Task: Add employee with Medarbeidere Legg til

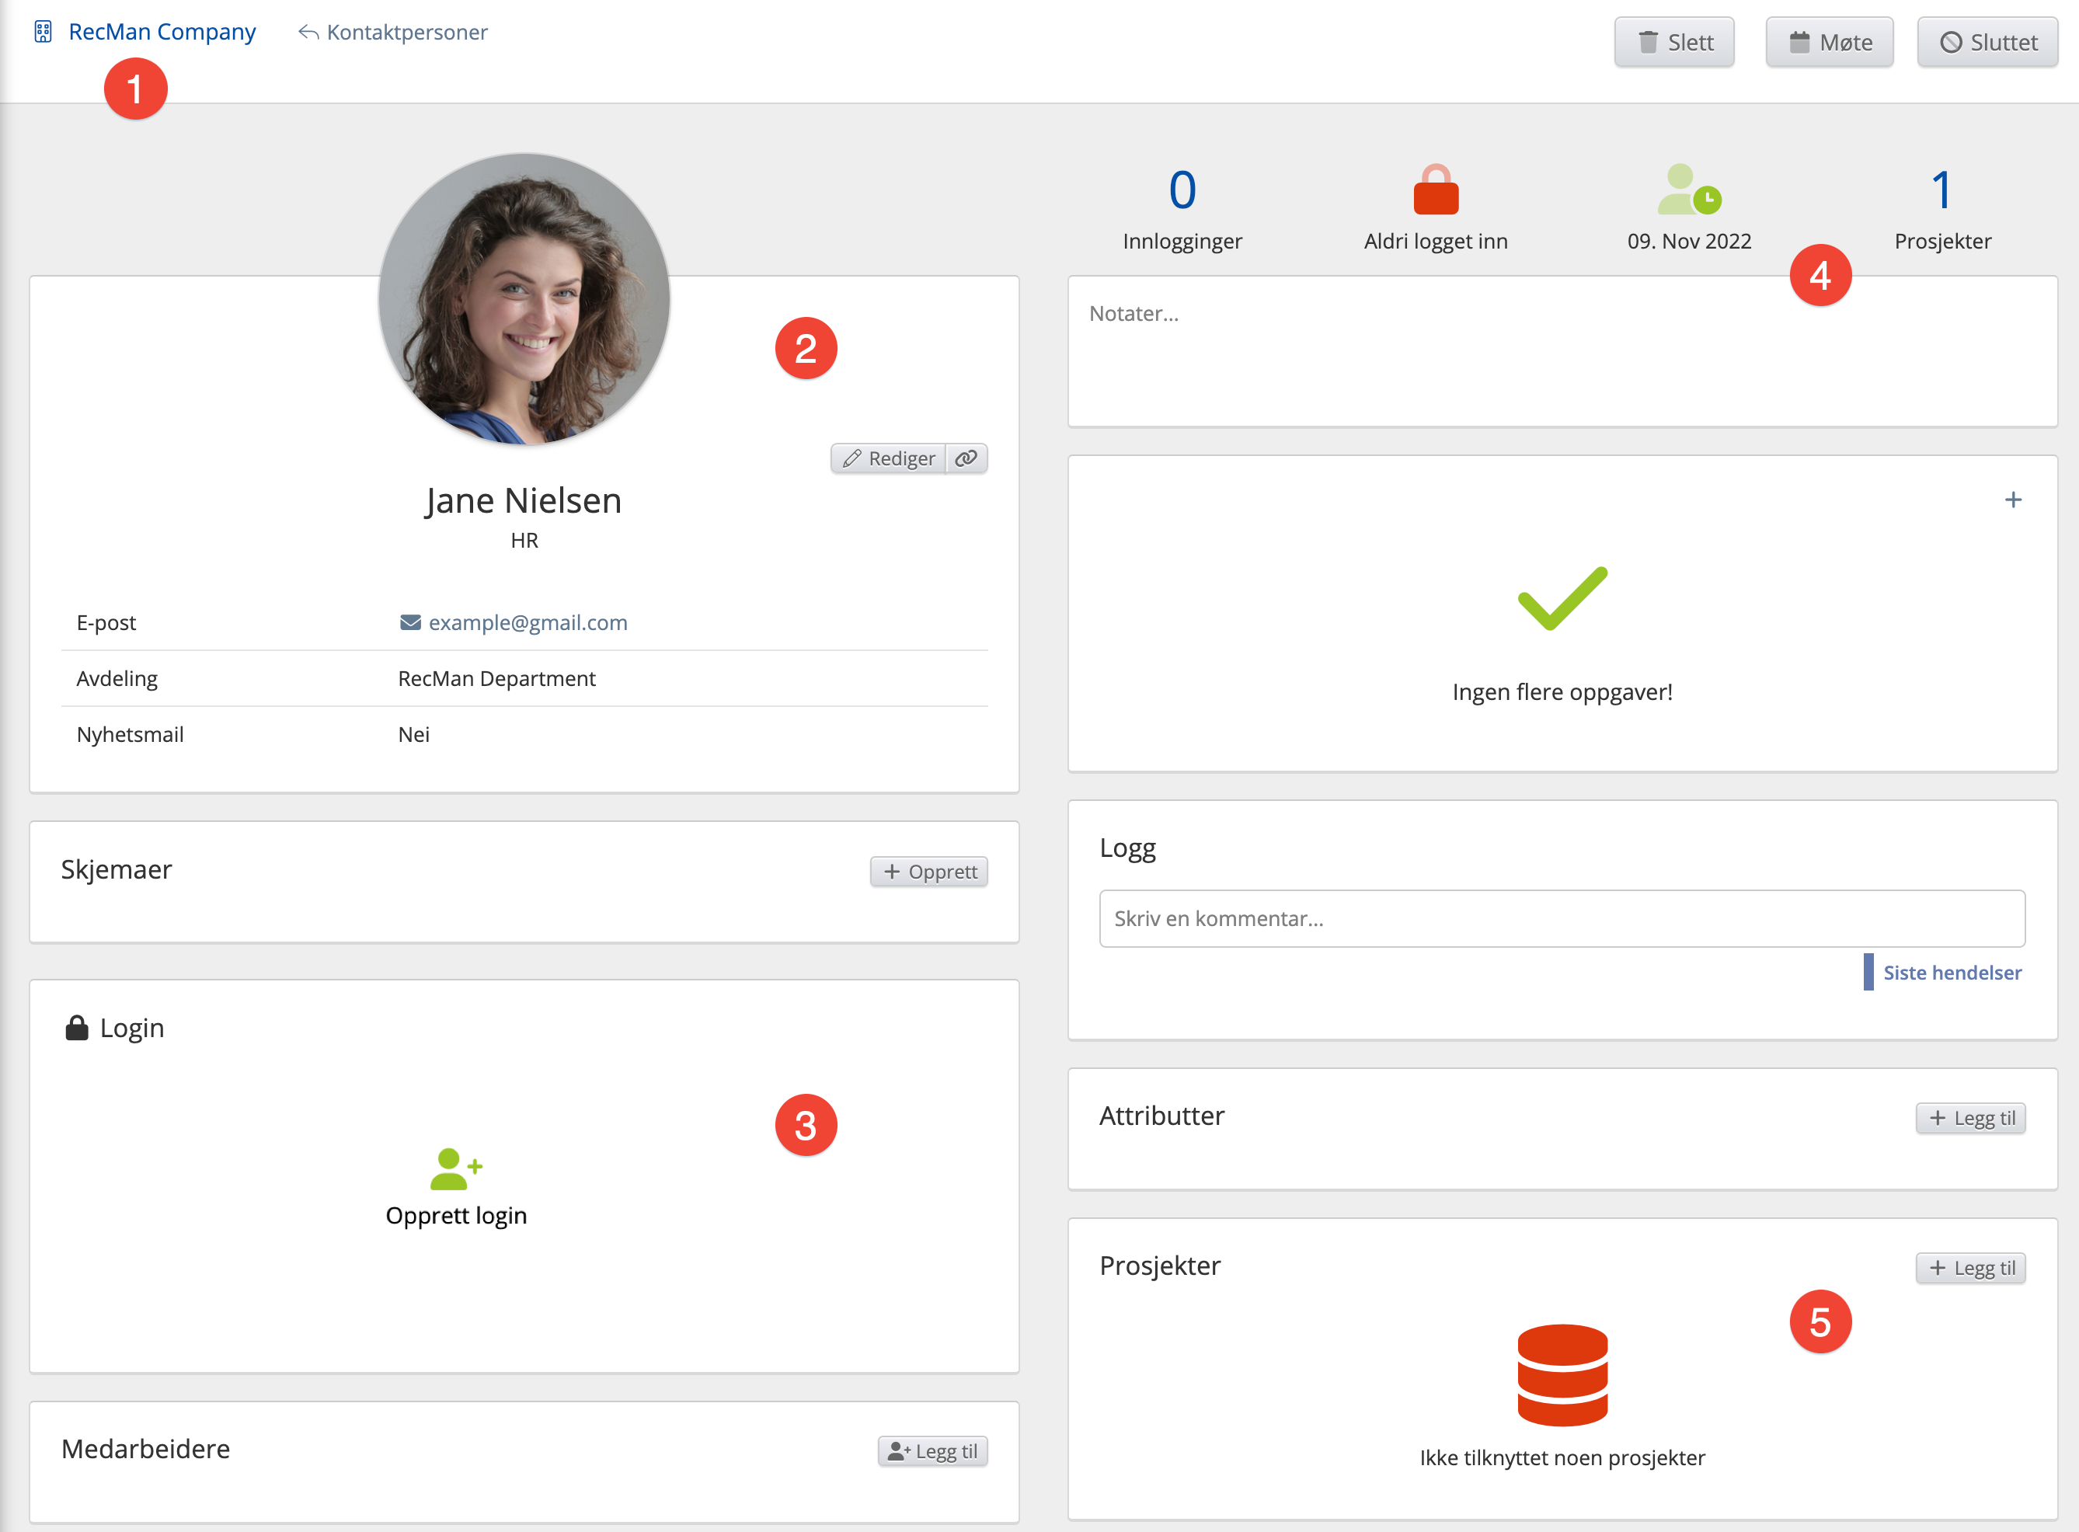Action: click(932, 1451)
